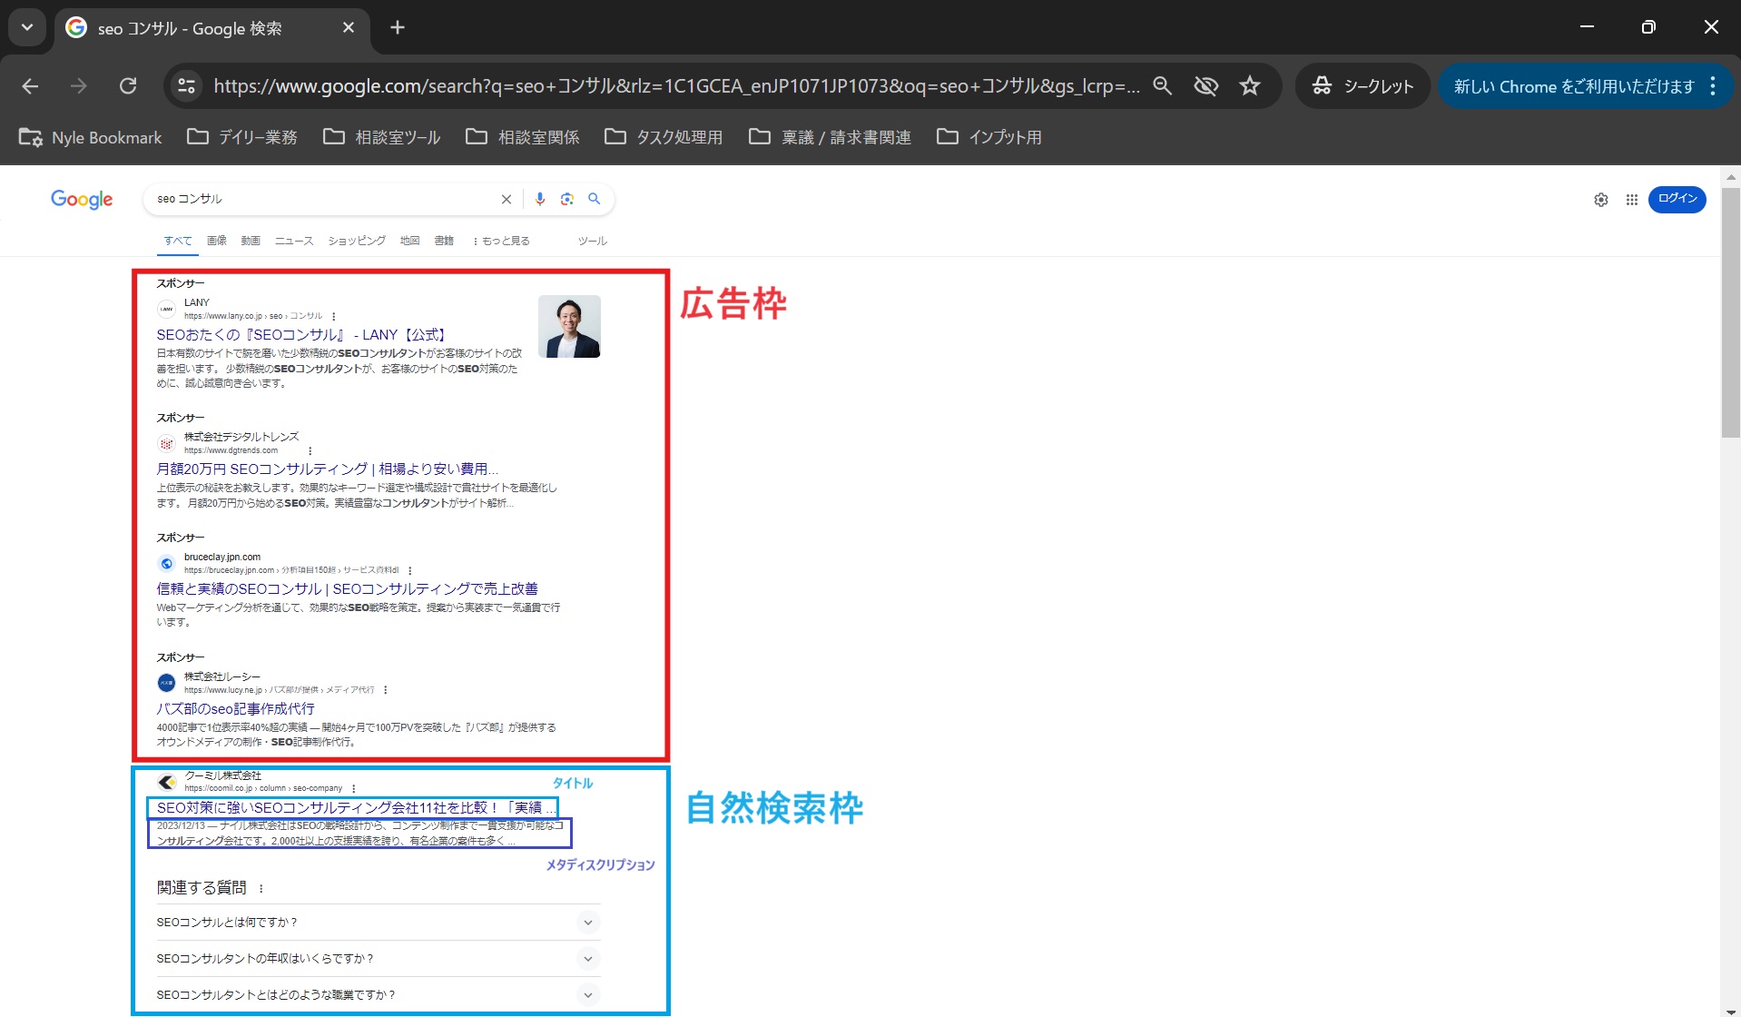Open Google quick settings gear
The image size is (1741, 1017).
(x=1601, y=200)
